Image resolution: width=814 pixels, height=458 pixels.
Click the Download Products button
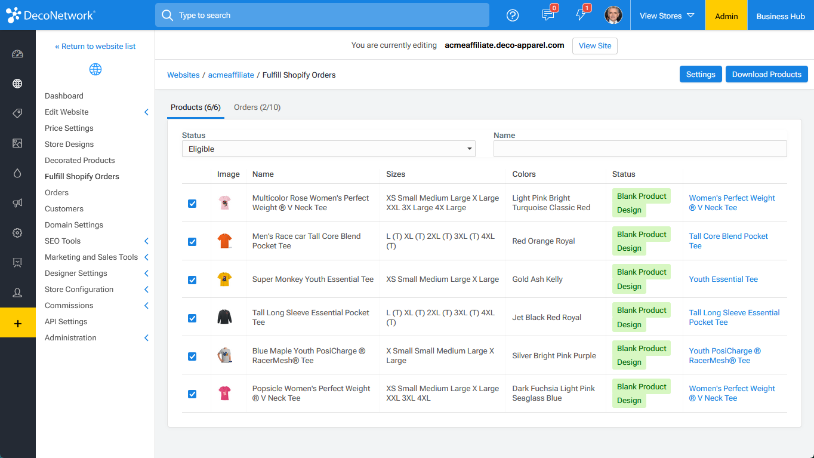pyautogui.click(x=766, y=73)
